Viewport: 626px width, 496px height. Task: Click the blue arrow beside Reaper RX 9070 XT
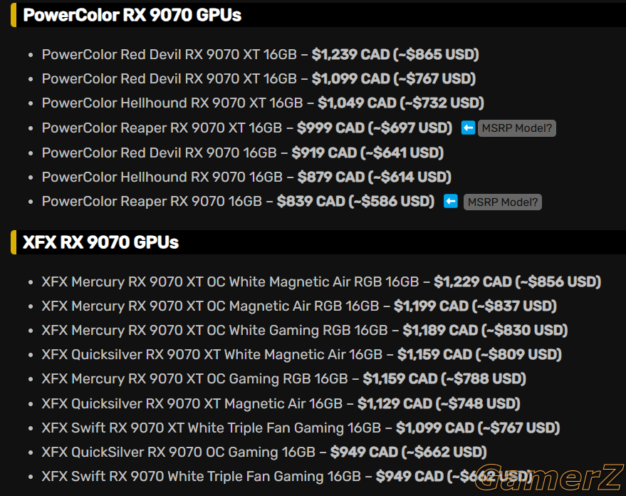pos(468,128)
